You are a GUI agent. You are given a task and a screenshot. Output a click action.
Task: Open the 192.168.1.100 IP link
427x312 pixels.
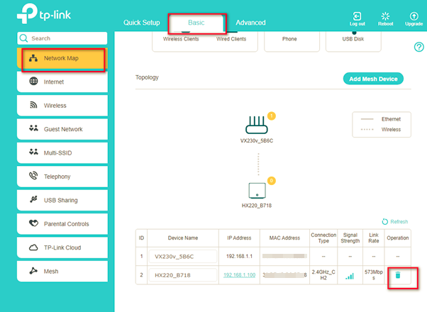point(239,275)
